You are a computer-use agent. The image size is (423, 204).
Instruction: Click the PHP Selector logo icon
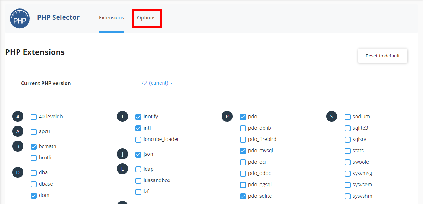click(20, 18)
